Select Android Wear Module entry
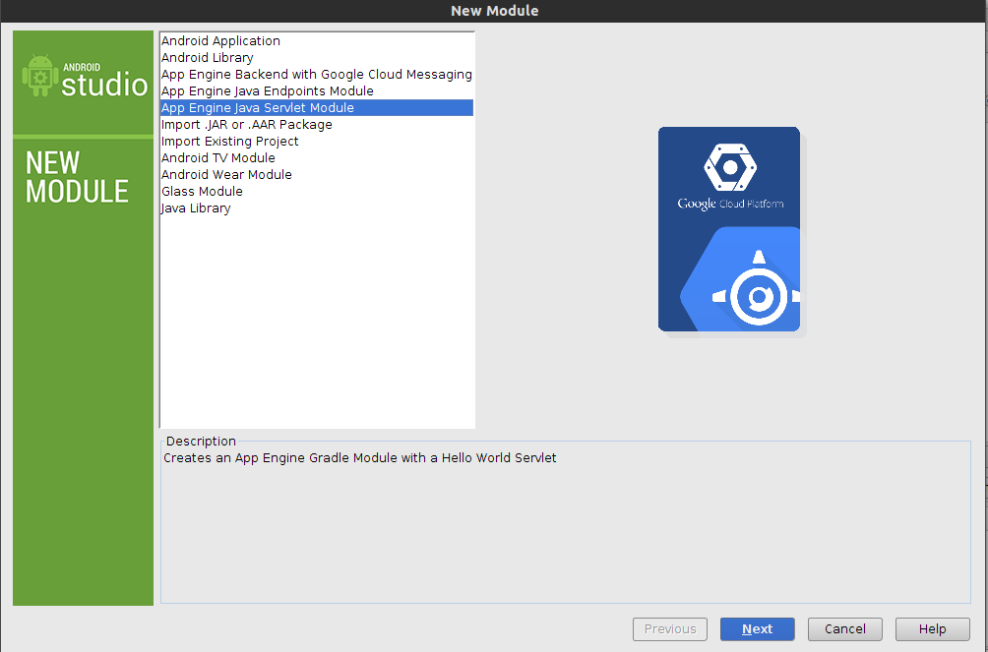The image size is (988, 652). click(x=317, y=174)
